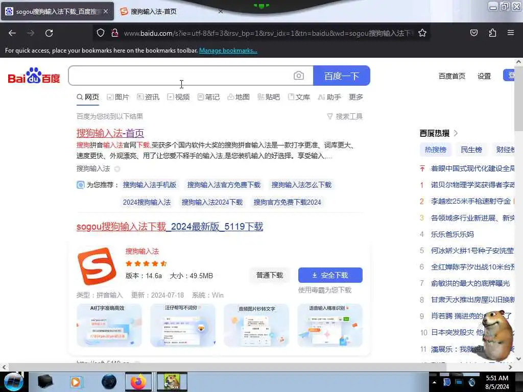Click the Windows Start orb
This screenshot has width=523, height=392.
click(13, 382)
